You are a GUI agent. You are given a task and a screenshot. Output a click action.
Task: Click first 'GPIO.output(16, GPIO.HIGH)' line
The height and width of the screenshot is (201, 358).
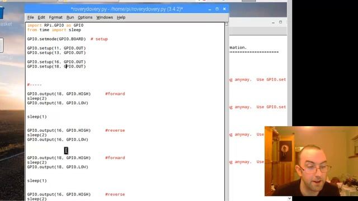(x=59, y=130)
